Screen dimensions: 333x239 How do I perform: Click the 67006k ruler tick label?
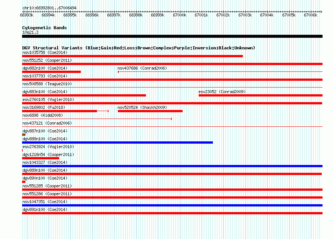point(311,15)
